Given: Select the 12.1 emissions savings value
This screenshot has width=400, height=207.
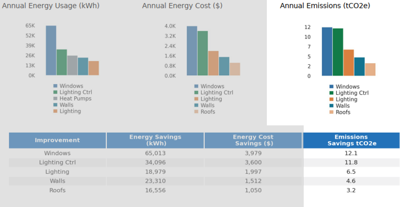Looking at the screenshot, I should 351,153.
